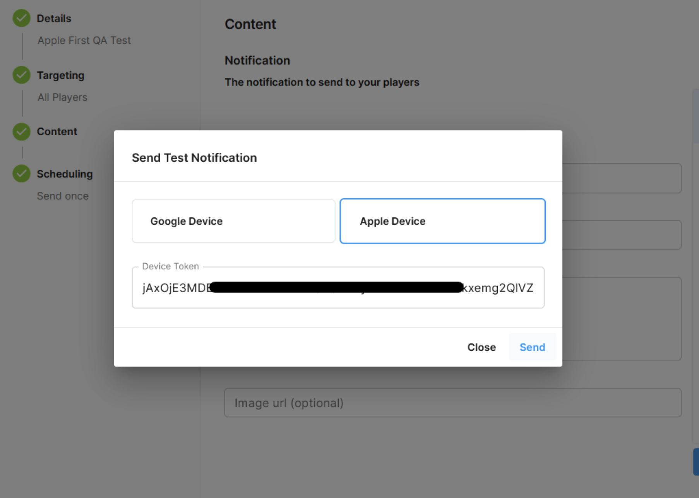This screenshot has width=699, height=498.
Task: Click inside the Device Token field
Action: point(338,288)
